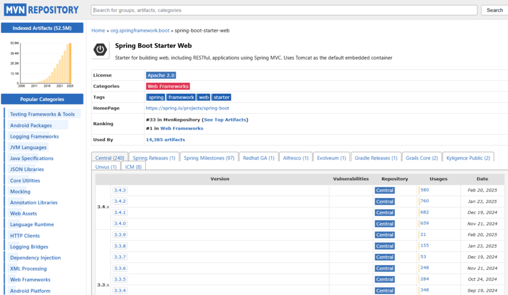Click the Central badge for version 3.4.3
Image resolution: width=508 pixels, height=295 pixels.
[384, 190]
